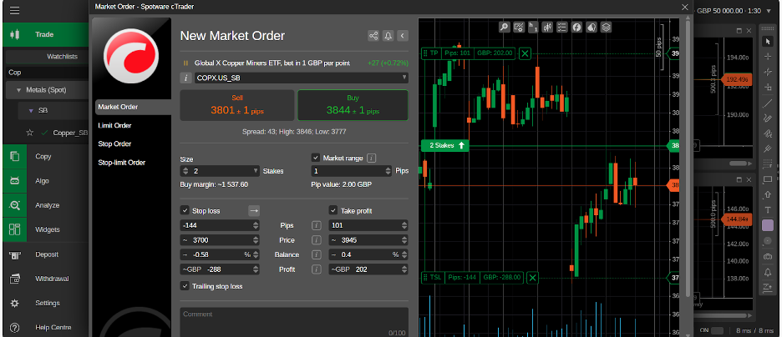Viewport: 782px width, 337px height.
Task: Click the Cop search field
Action: click(47, 73)
